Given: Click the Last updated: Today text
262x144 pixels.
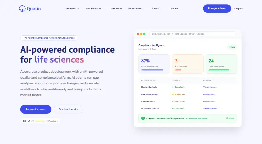Looking at the screenshot, I should 148,49.
